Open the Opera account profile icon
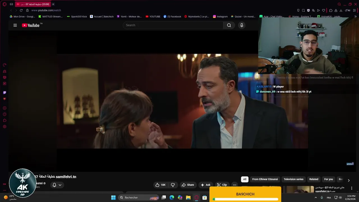Image resolution: width=359 pixels, height=202 pixels. pyautogui.click(x=336, y=10)
